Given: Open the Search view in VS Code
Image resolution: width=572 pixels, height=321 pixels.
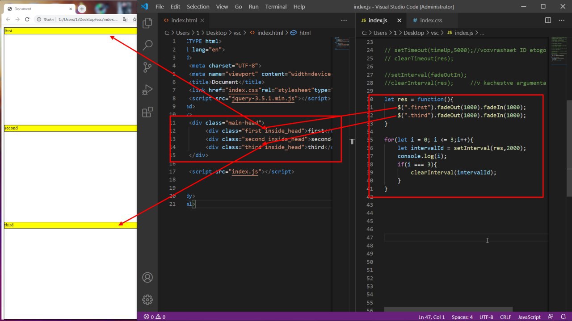Looking at the screenshot, I should point(147,45).
